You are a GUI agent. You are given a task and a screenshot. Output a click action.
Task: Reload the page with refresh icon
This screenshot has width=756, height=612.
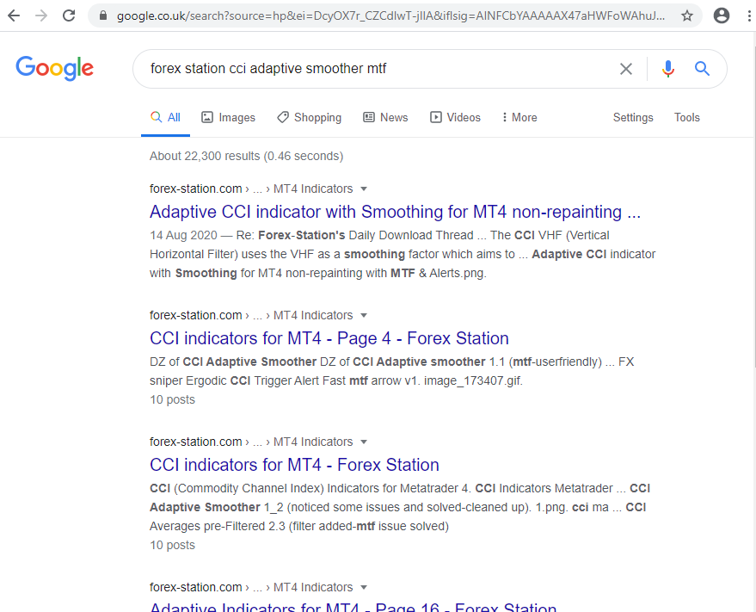click(69, 15)
